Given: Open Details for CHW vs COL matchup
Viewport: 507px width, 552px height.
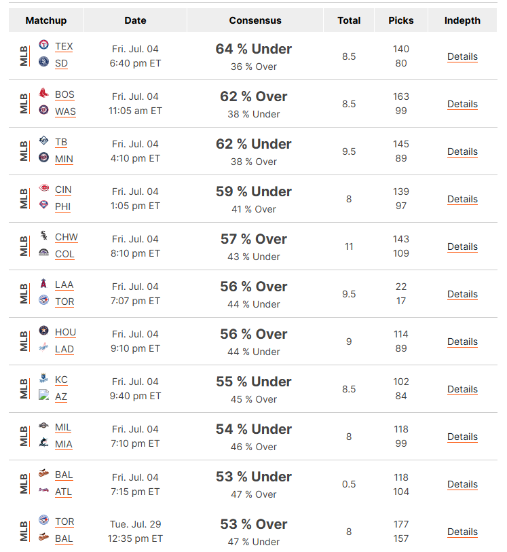Looking at the screenshot, I should click(x=462, y=246).
